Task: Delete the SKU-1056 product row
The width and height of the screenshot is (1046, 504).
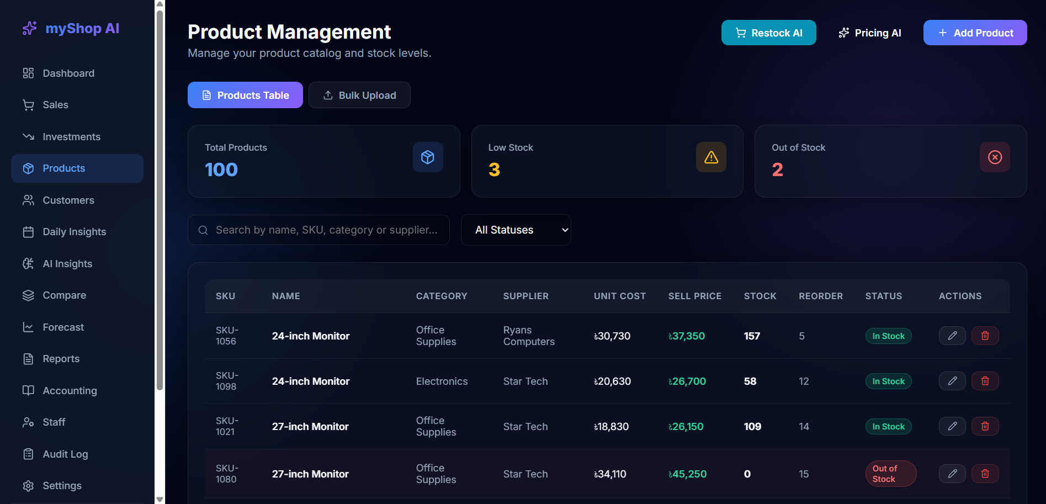Action: point(985,336)
